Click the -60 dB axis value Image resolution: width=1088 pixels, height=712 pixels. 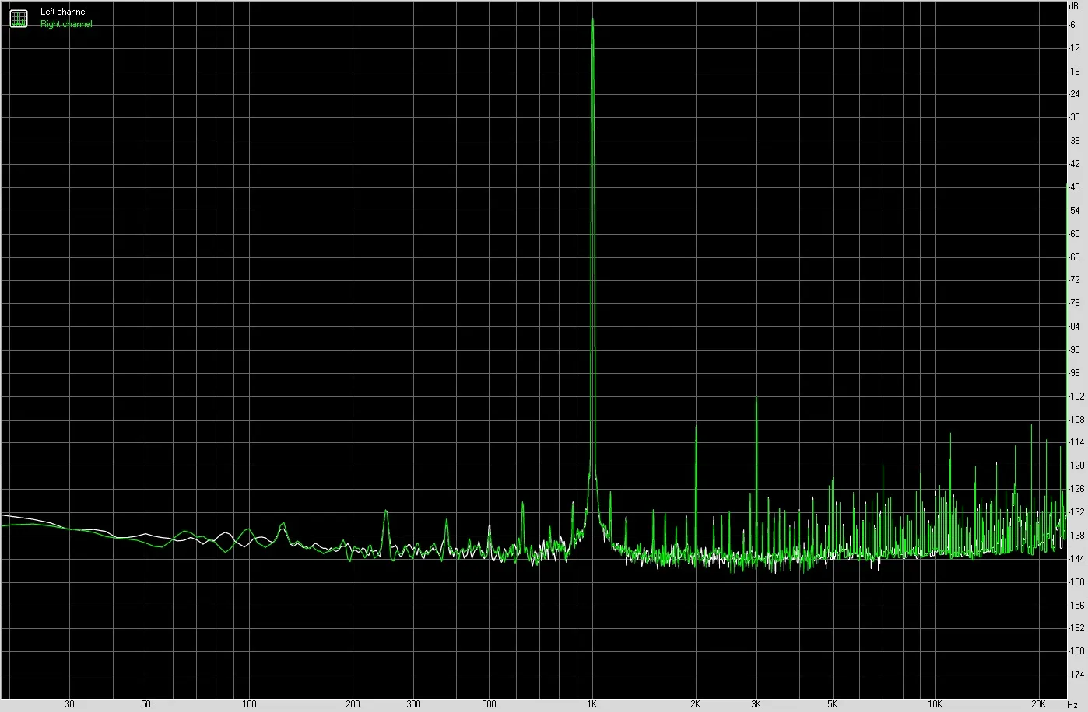coord(1074,234)
